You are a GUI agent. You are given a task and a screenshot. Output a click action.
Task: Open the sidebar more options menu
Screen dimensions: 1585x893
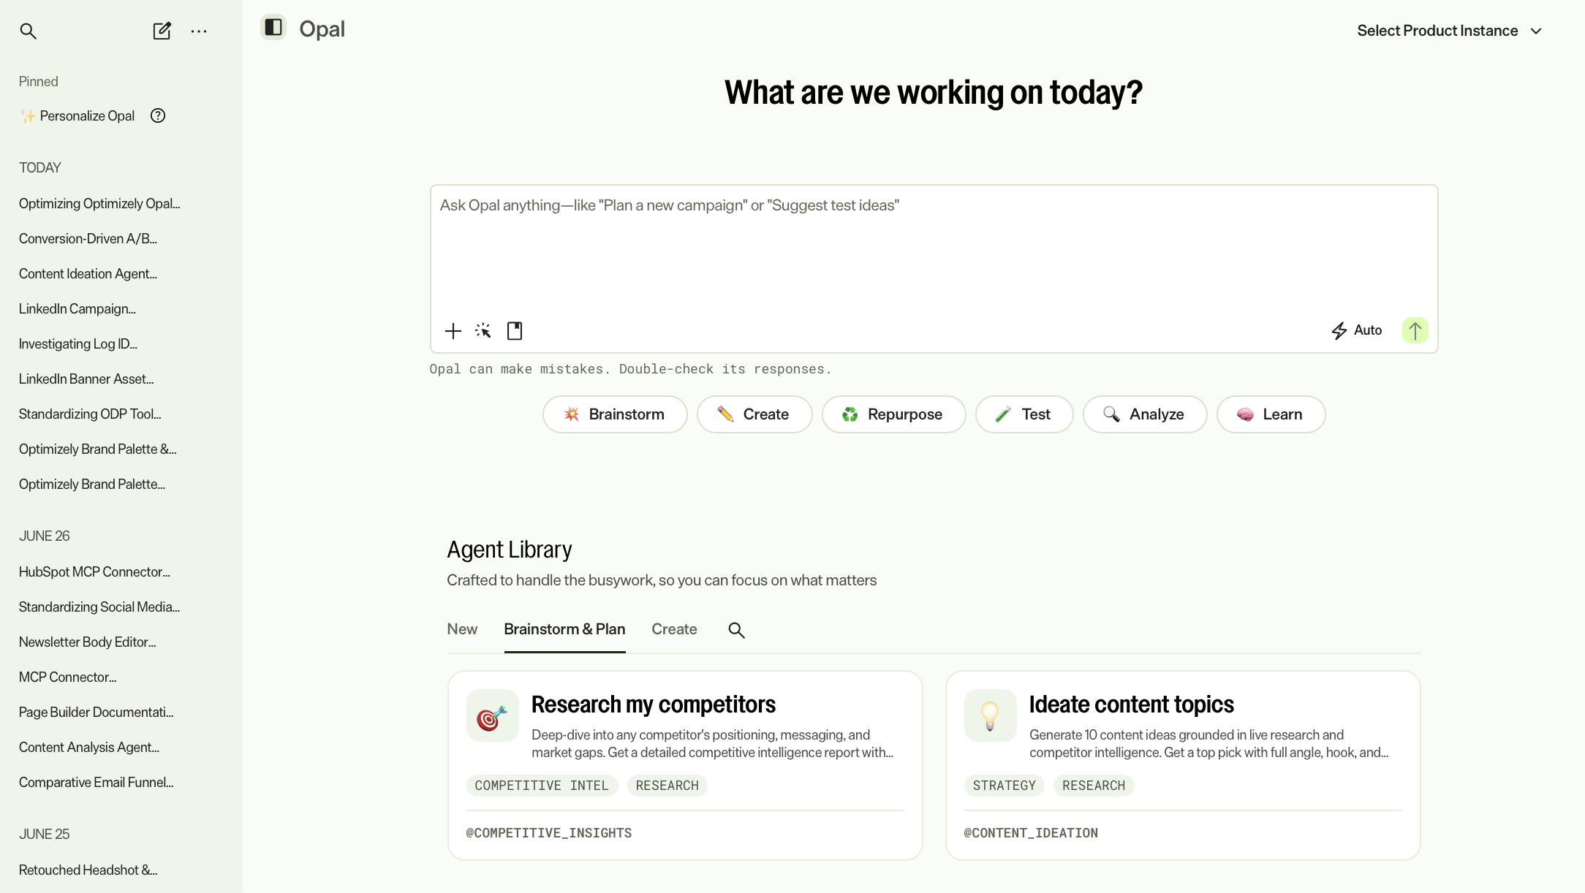(x=199, y=31)
